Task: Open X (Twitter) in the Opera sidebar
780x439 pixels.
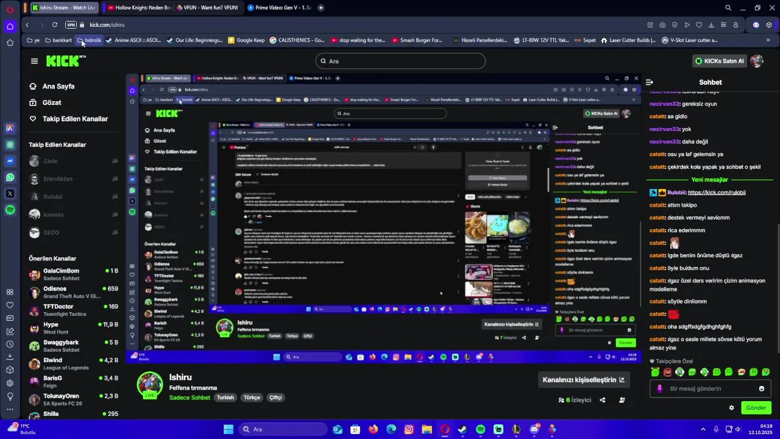Action: (10, 194)
